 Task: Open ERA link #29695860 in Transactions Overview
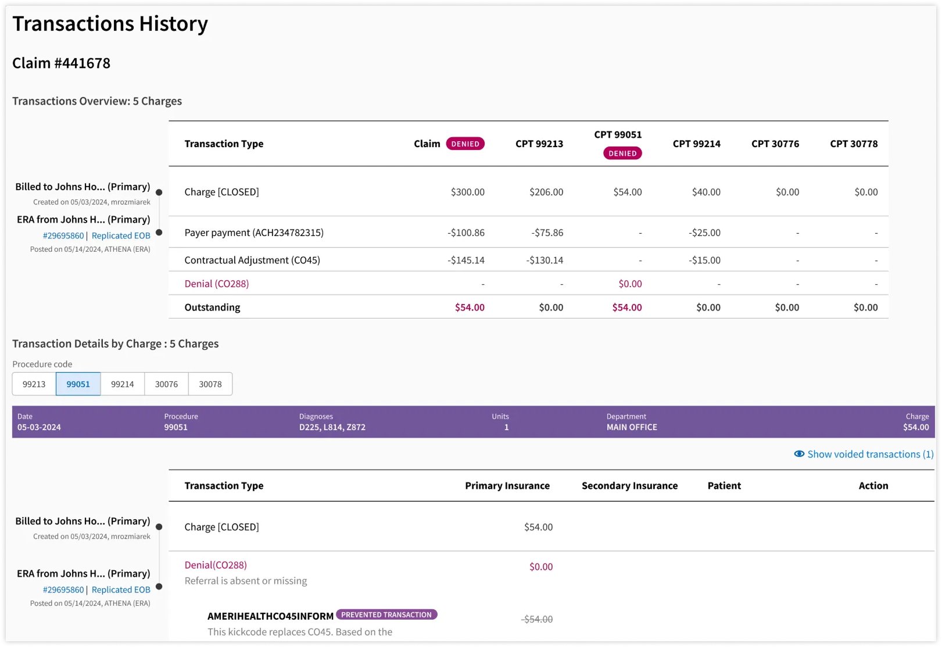click(63, 235)
